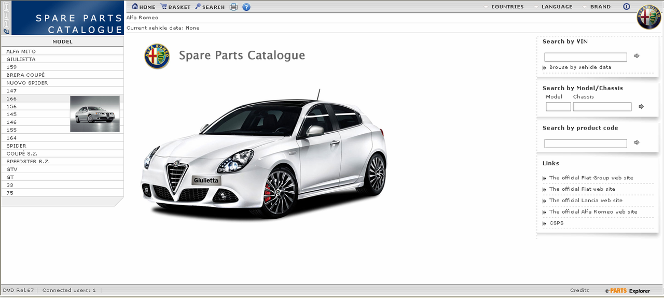Select GIULIETTA from the model list

click(x=21, y=59)
